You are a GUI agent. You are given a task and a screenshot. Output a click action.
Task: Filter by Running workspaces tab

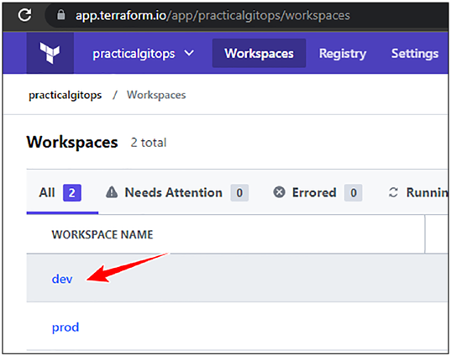click(418, 192)
